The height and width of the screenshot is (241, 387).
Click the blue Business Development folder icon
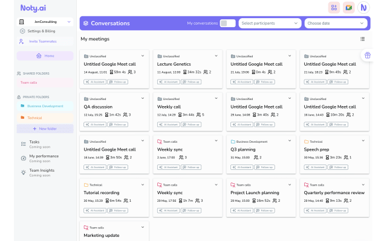coord(22,106)
